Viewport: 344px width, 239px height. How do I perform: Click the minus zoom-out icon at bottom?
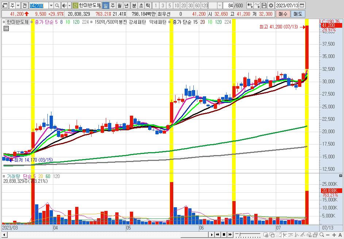pos(328,235)
